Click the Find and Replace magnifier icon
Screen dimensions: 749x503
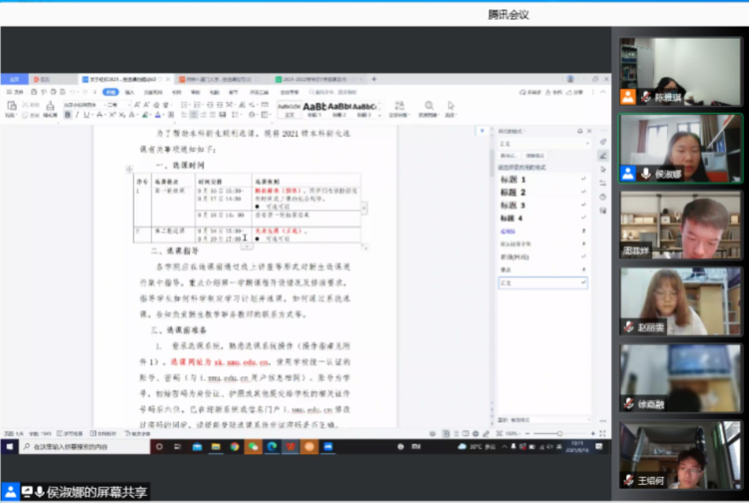pos(429,106)
